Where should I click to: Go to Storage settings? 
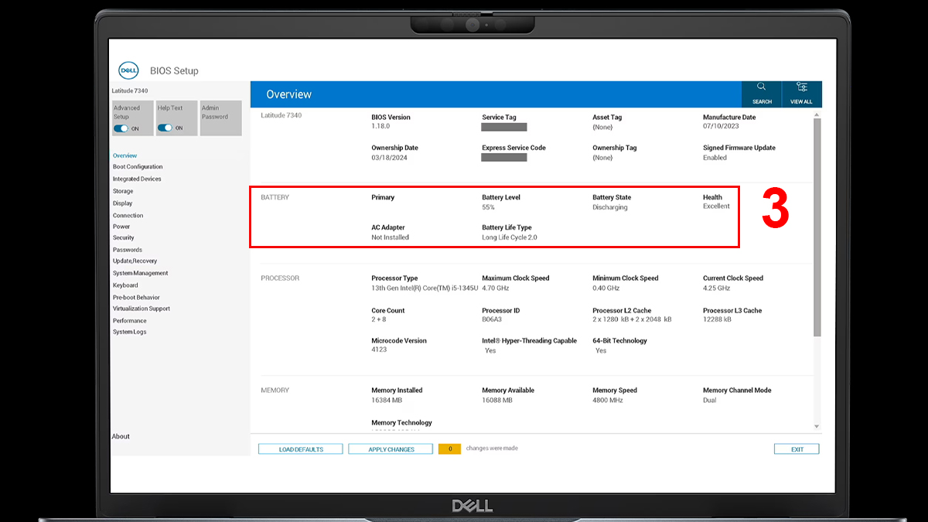point(123,191)
